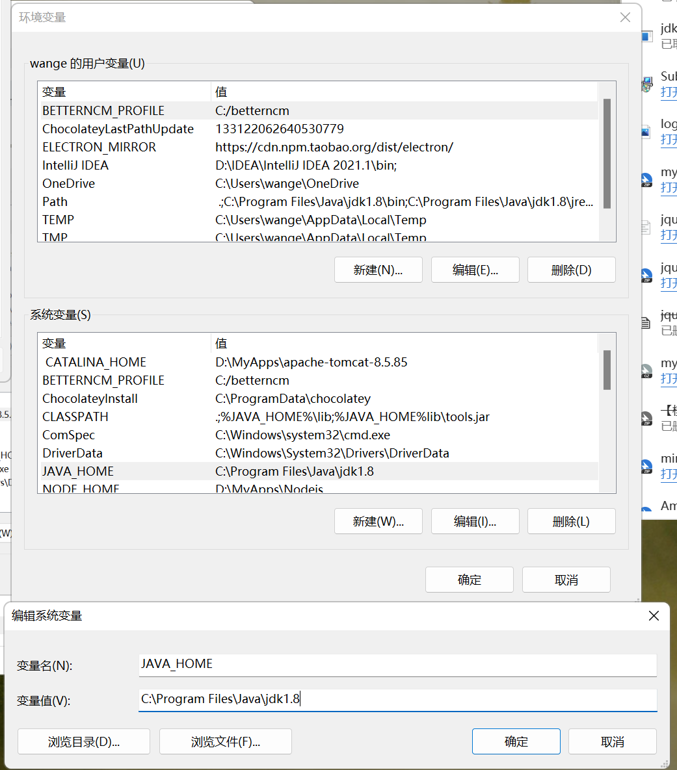
Task: Click Edit button for user variables
Action: coord(475,270)
